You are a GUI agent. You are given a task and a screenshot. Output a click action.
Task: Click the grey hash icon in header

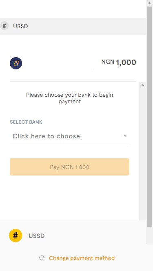coord(4,26)
